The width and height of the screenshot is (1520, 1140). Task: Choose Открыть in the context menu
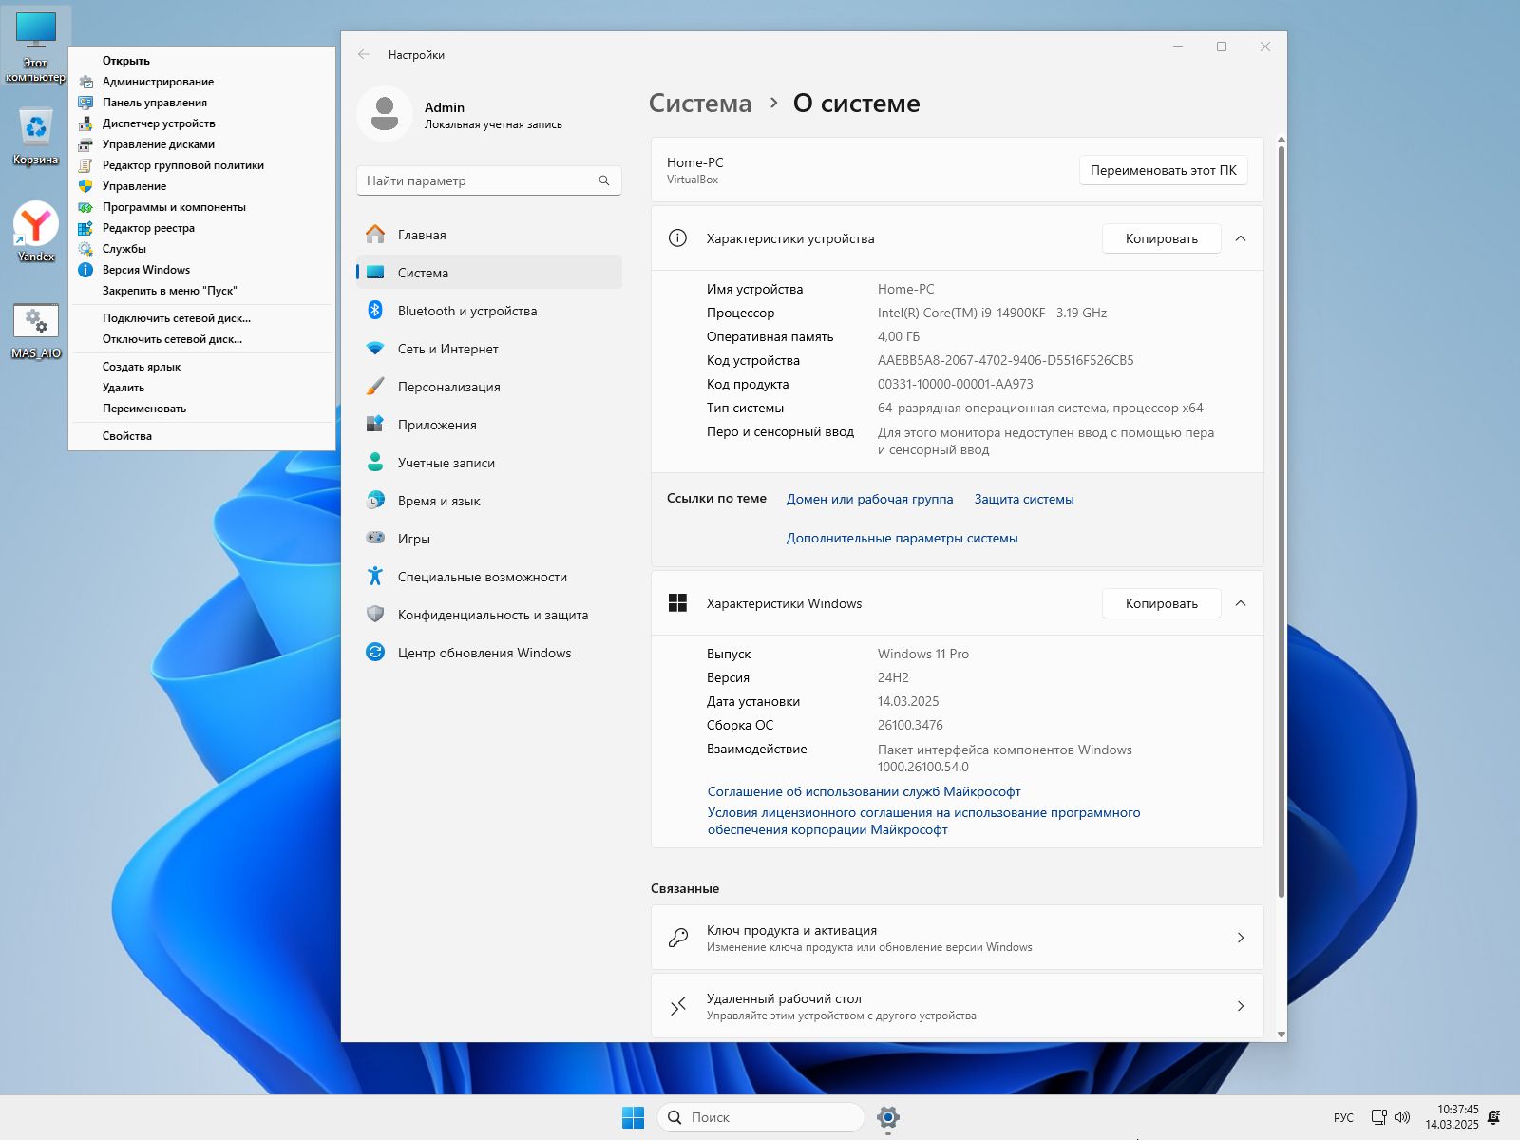click(202, 61)
